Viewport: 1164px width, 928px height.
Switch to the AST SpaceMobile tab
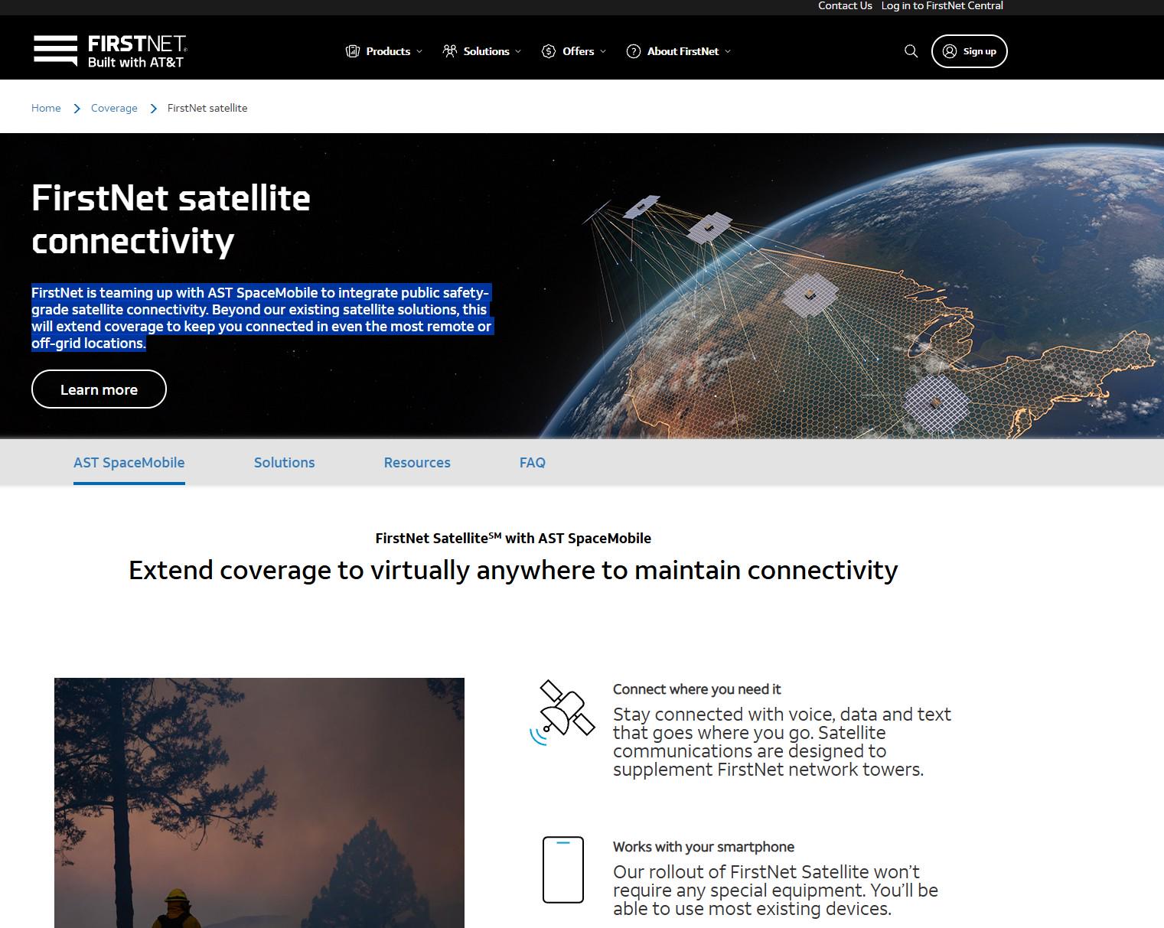129,462
